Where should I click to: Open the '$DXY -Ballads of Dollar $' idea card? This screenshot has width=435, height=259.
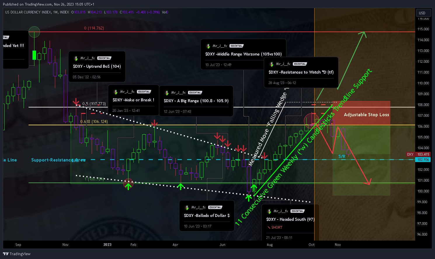click(x=207, y=216)
